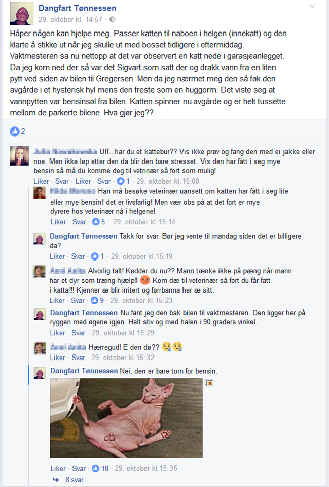The width and height of the screenshot is (329, 487).
Task: Click the like count icon showing 9
Action: 95,300
